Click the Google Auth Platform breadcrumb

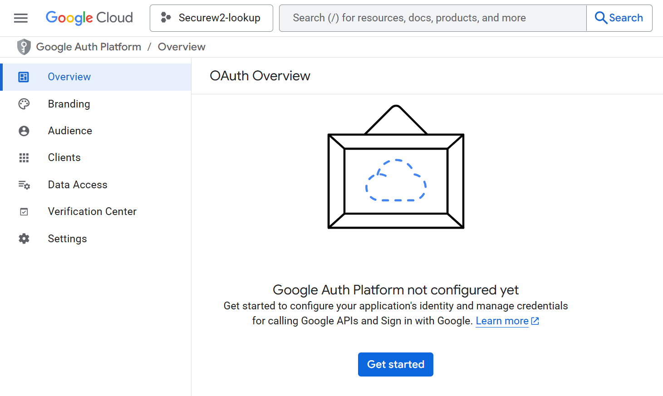point(88,47)
